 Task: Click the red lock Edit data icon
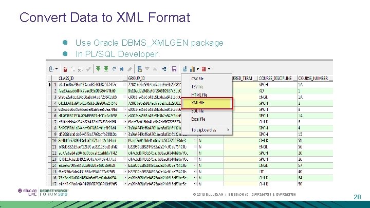coord(65,69)
